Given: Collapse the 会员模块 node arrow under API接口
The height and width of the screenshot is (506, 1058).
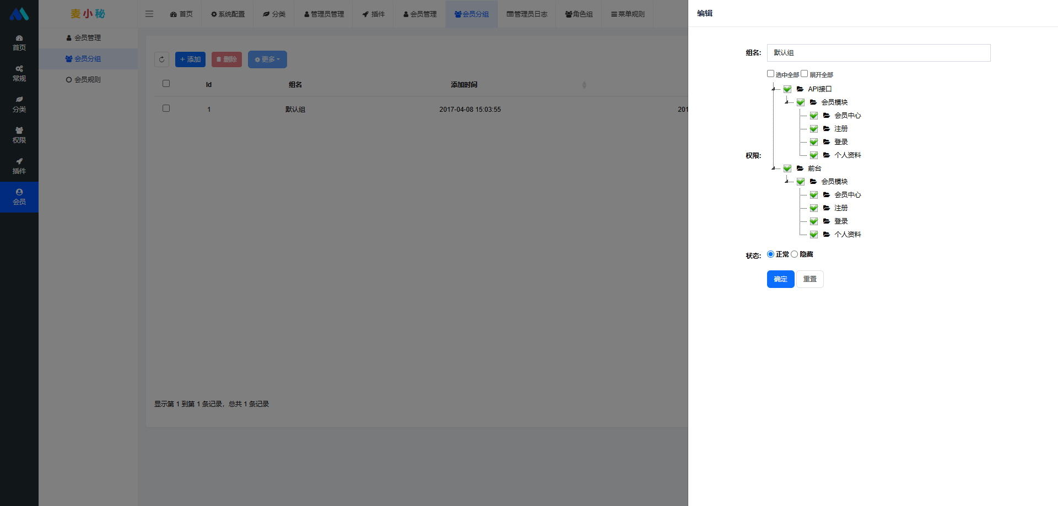Looking at the screenshot, I should pyautogui.click(x=787, y=102).
